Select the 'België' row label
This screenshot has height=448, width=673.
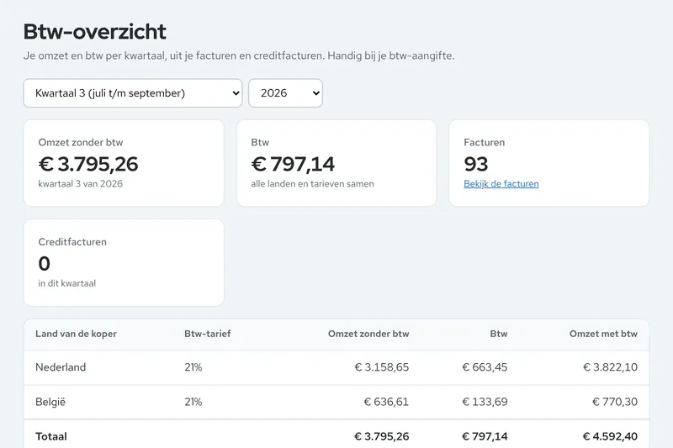click(50, 402)
